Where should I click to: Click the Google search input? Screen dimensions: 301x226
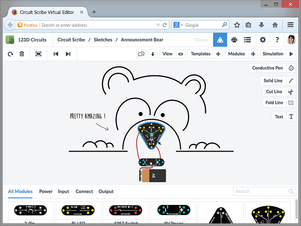pyautogui.click(x=202, y=25)
